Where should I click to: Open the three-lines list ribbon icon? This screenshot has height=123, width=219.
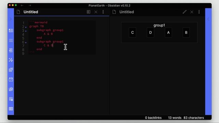11,40
